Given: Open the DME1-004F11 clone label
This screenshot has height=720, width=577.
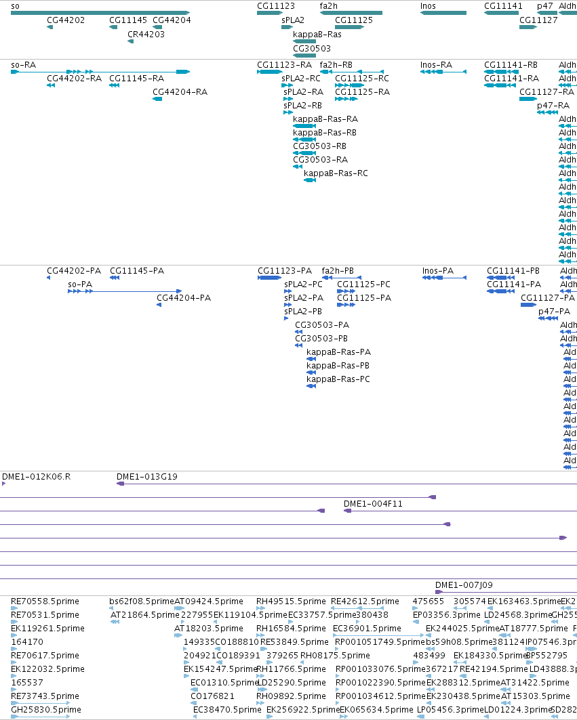Looking at the screenshot, I should (x=373, y=504).
